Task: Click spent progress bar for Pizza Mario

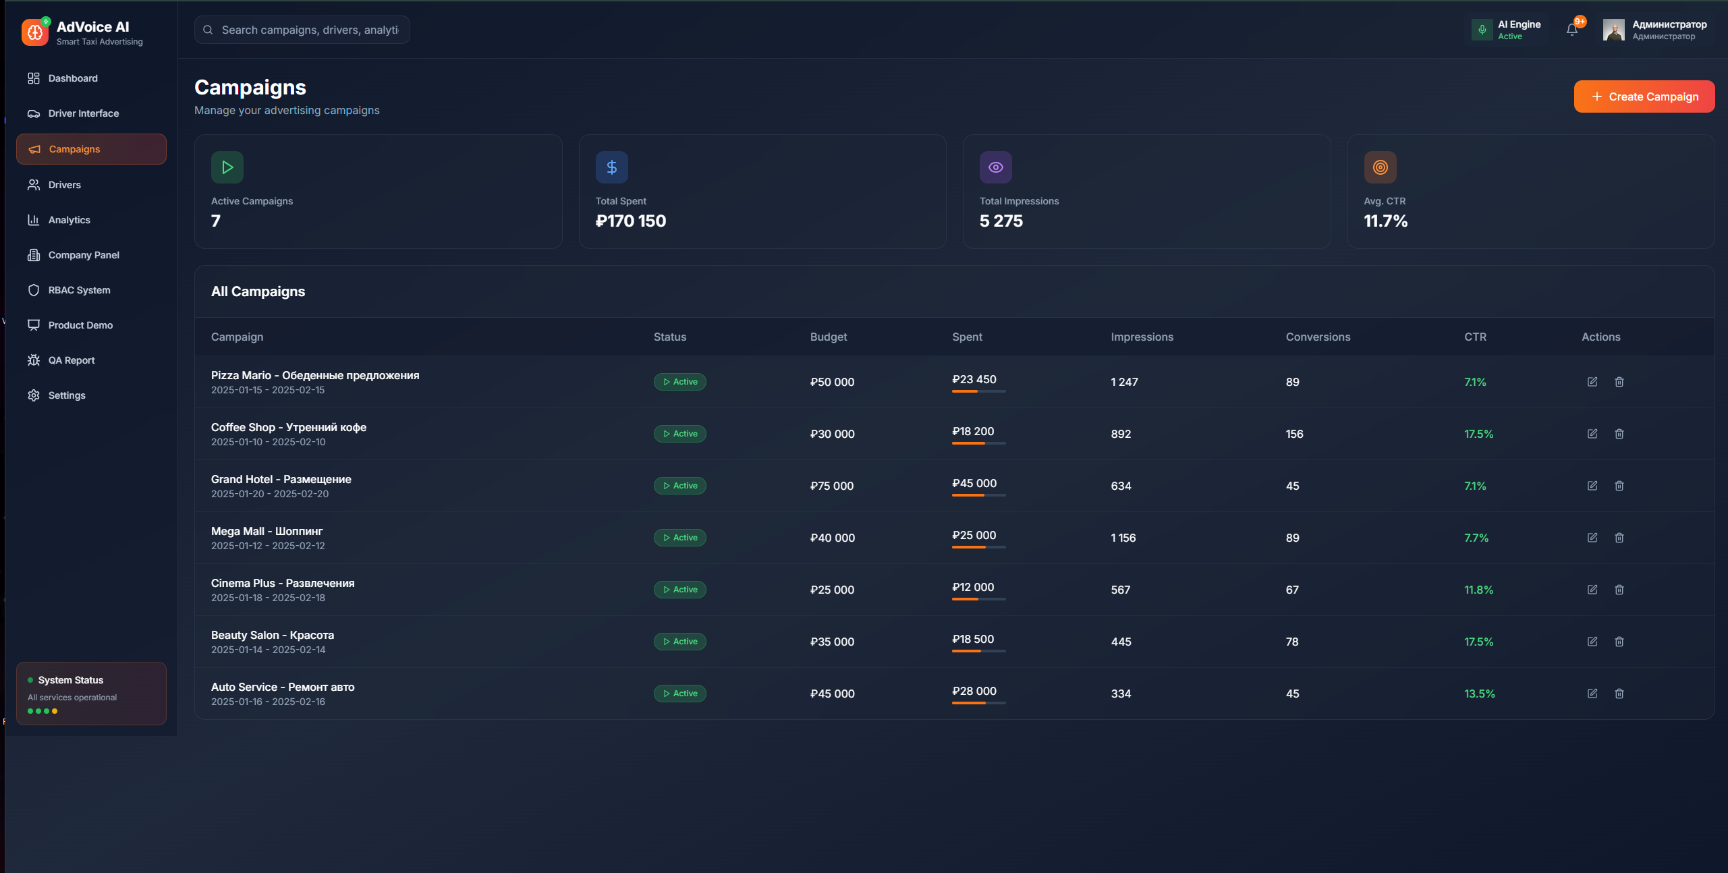Action: (x=978, y=391)
